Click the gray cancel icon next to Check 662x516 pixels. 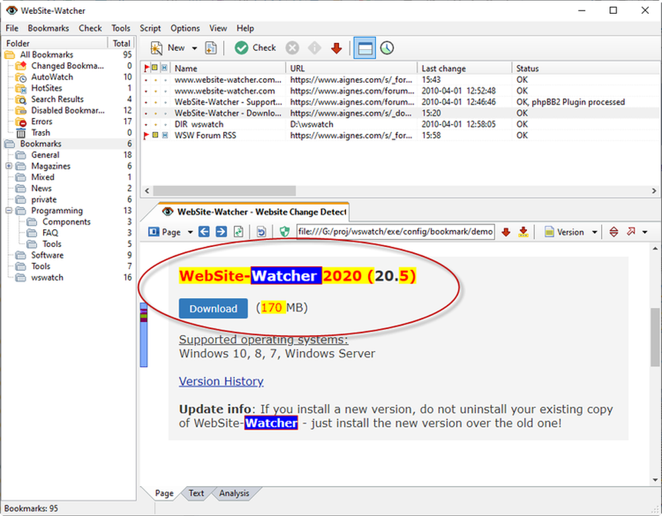(292, 47)
